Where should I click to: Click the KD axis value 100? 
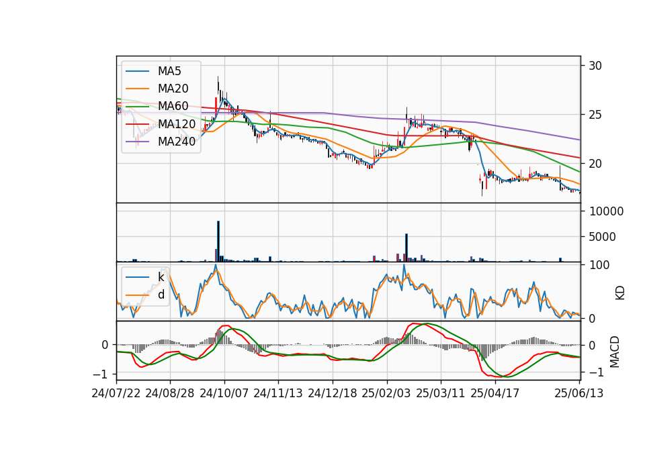(599, 265)
